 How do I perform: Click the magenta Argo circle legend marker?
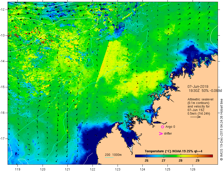[162, 127]
